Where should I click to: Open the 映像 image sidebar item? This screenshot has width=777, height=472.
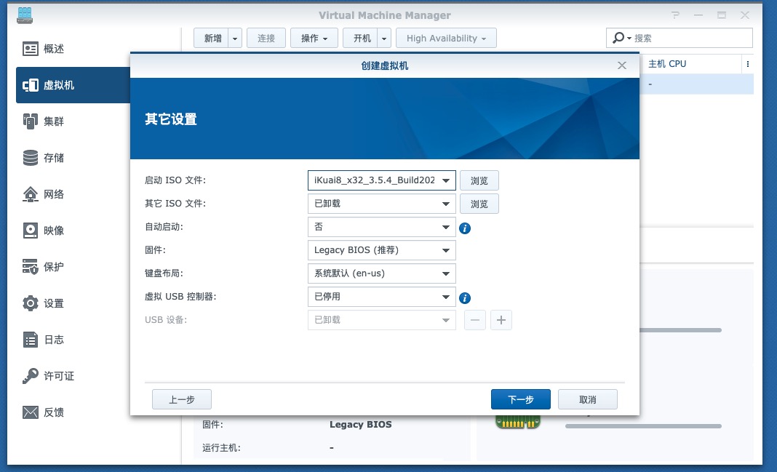pyautogui.click(x=73, y=231)
